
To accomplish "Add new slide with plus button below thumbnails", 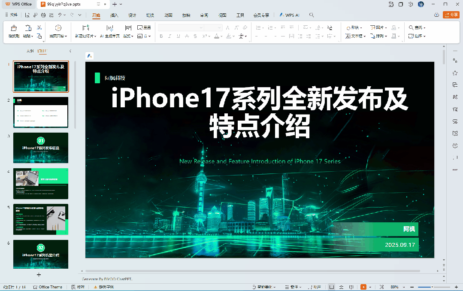I will point(39,275).
